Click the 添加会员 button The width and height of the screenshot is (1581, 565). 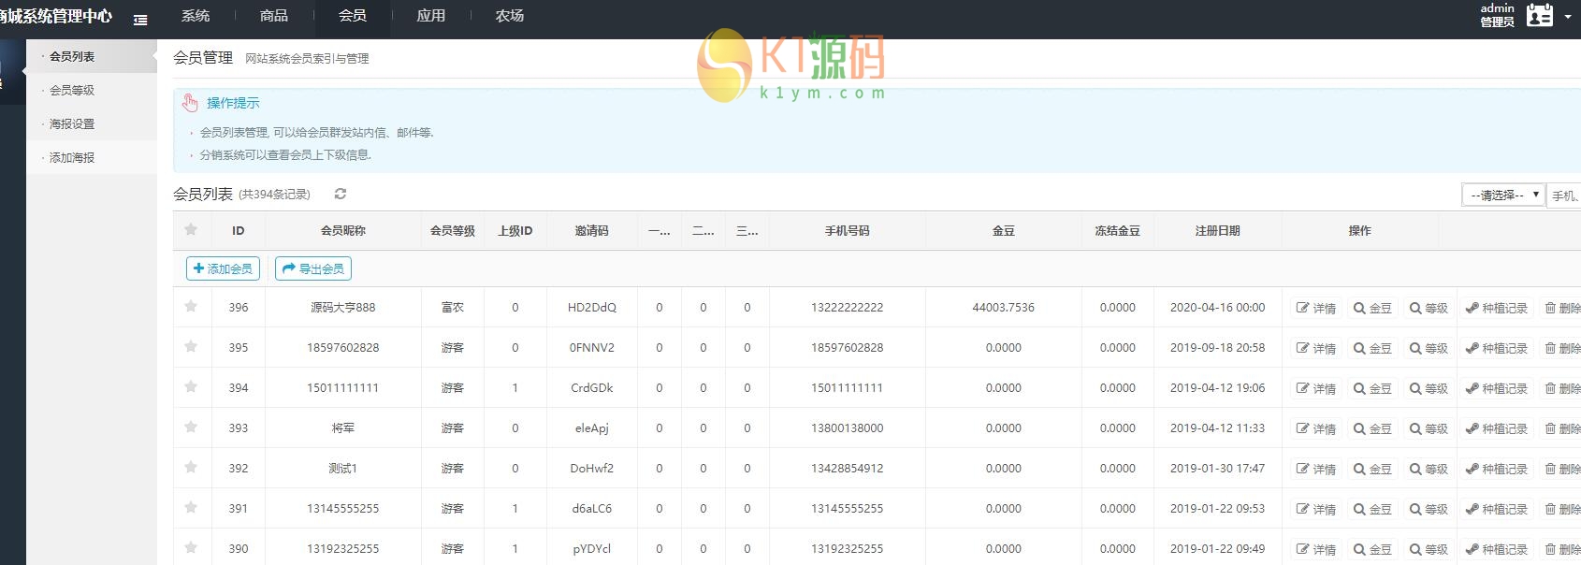[x=223, y=268]
